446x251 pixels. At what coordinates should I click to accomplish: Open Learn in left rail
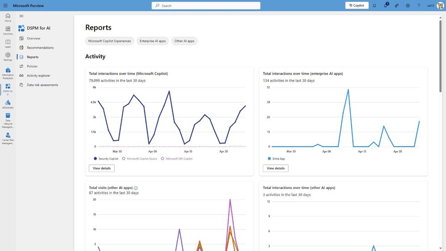(x=8, y=43)
